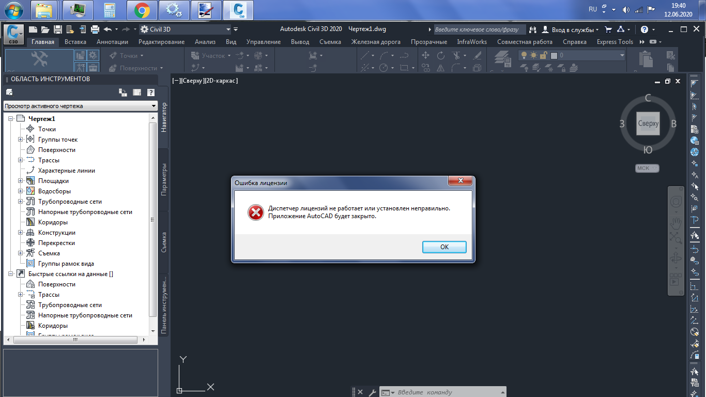Click the '[2D-каркас]' visual style label
This screenshot has height=397, width=706.
[x=222, y=81]
